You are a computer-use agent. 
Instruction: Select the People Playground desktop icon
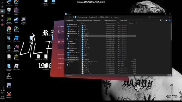[24, 21]
